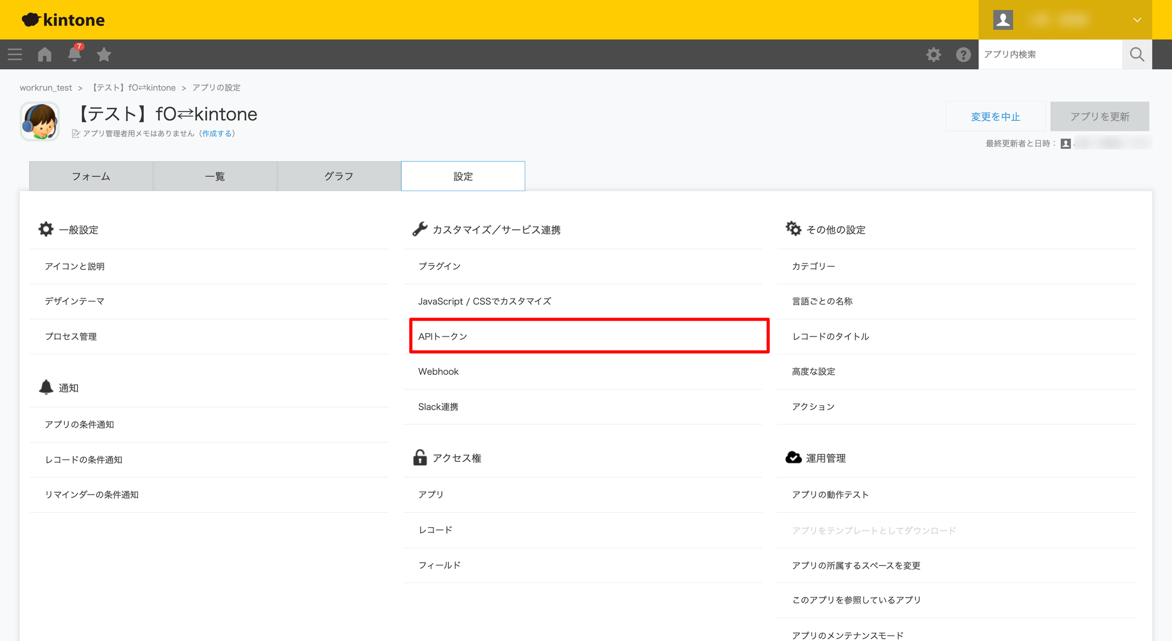Open the settings gear in header
Screen dimensions: 1172x641
coord(933,54)
